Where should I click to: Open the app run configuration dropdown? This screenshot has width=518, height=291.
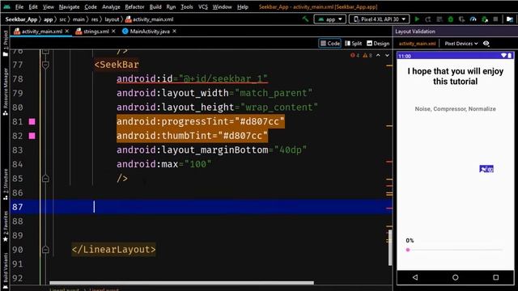(330, 19)
